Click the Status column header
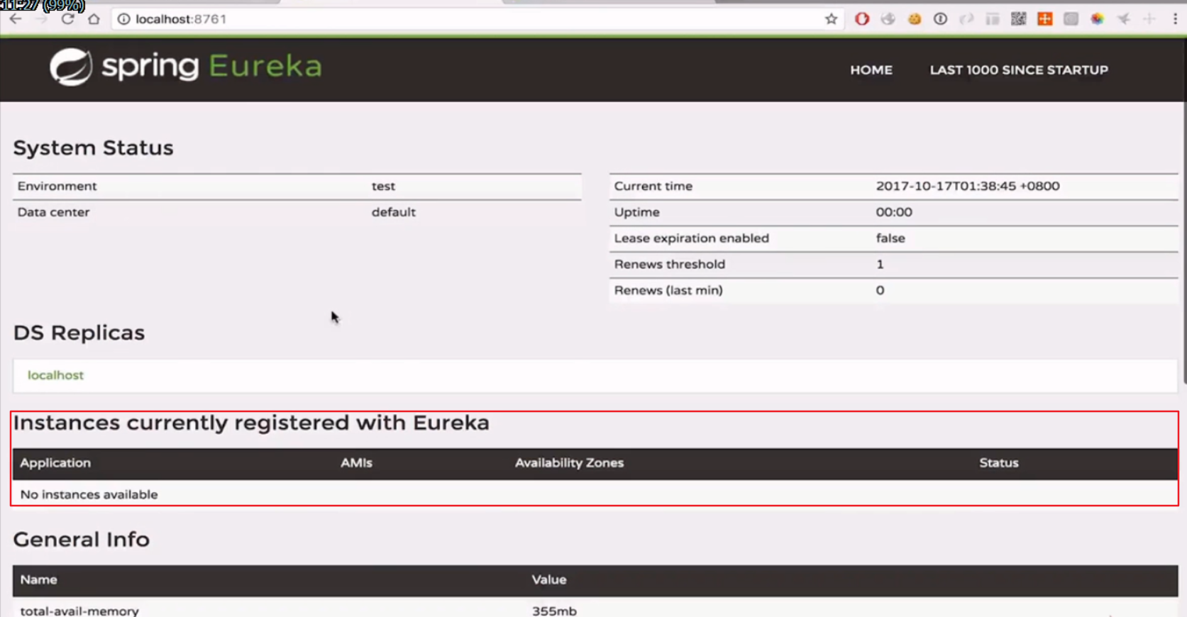 pos(998,462)
